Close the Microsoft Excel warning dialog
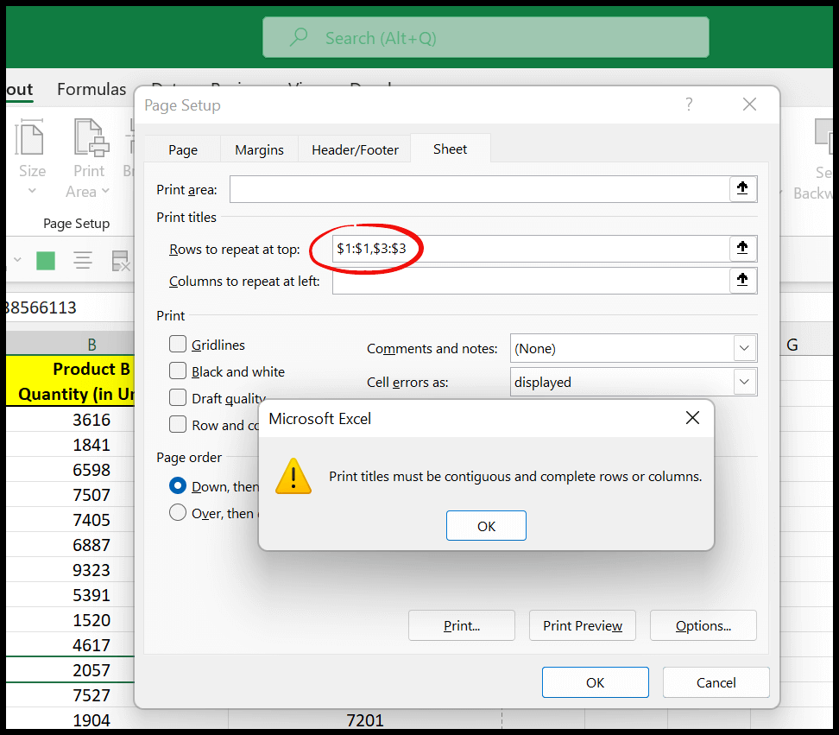This screenshot has height=735, width=839. (692, 417)
